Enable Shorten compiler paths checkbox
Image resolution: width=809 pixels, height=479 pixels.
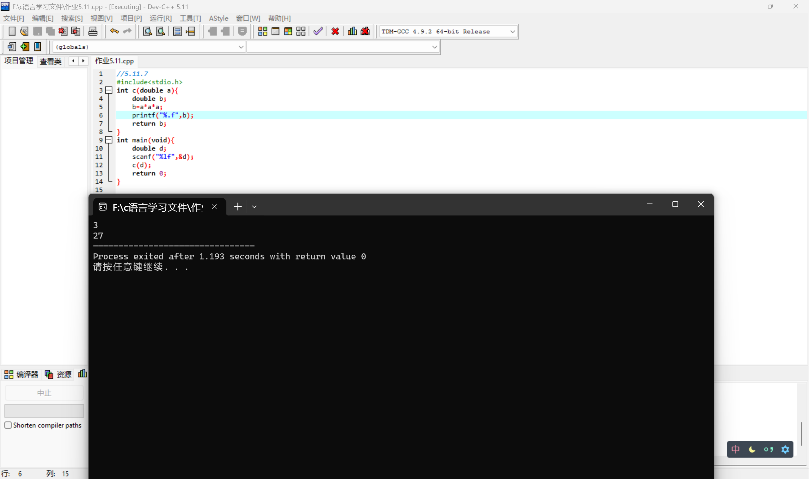pyautogui.click(x=8, y=425)
